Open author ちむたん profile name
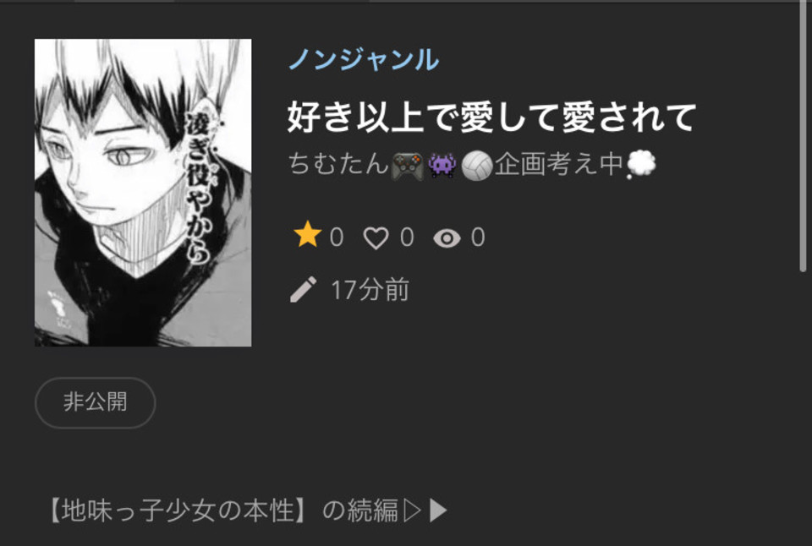The height and width of the screenshot is (546, 812). [x=338, y=164]
